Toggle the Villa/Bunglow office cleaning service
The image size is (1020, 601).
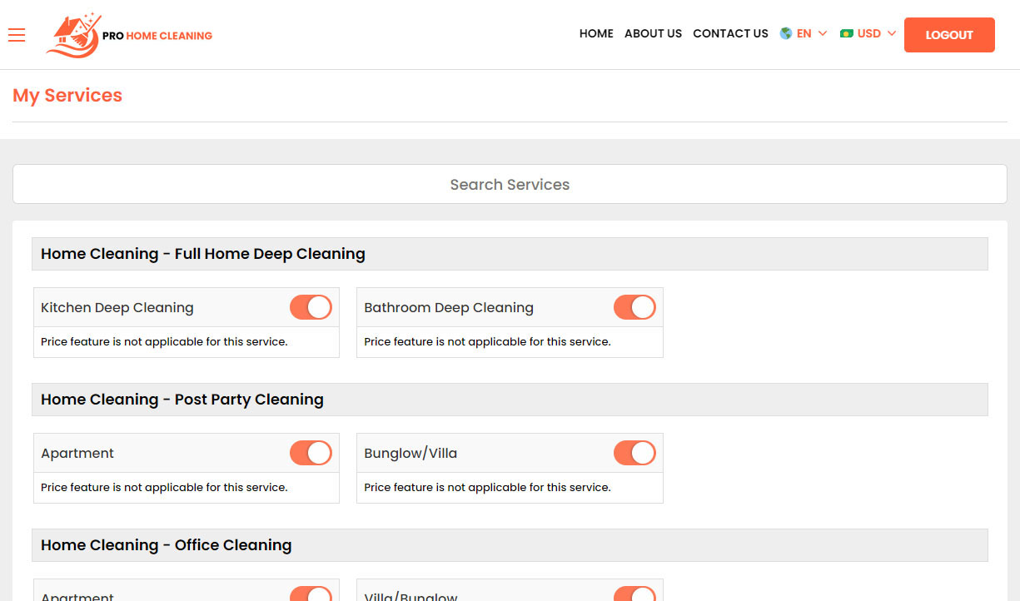pos(634,596)
